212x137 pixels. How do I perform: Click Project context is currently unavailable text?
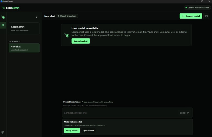pos(97,102)
